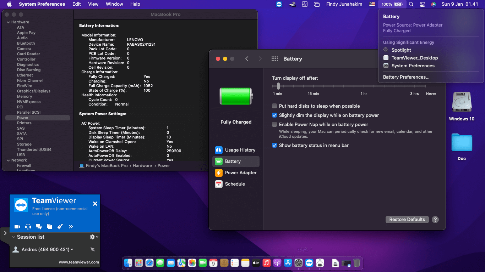The width and height of the screenshot is (485, 272).
Task: Open the www.teamviewer.com link
Action: pos(79,262)
